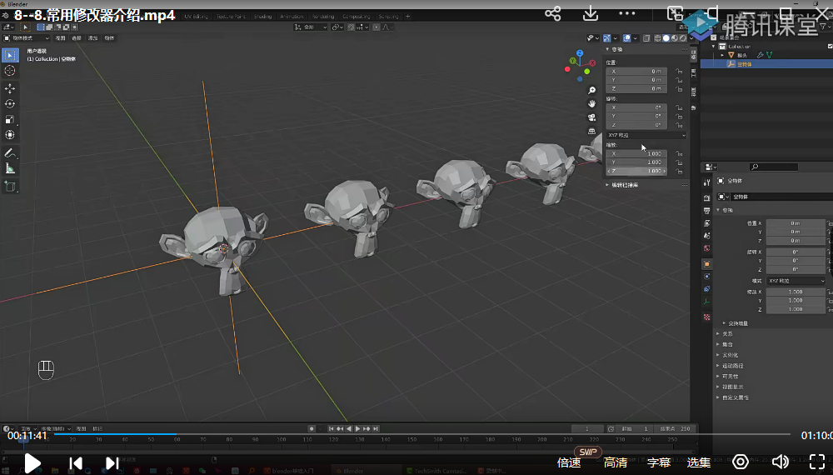Open the XYZ Euler rotation mode dropdown in sidebar
833x475 pixels.
(646, 136)
